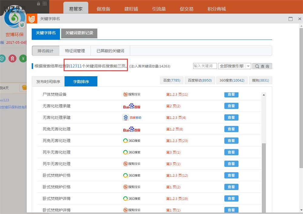
Task: Toggle the 搜狗(3831) engine filter
Action: point(260,80)
